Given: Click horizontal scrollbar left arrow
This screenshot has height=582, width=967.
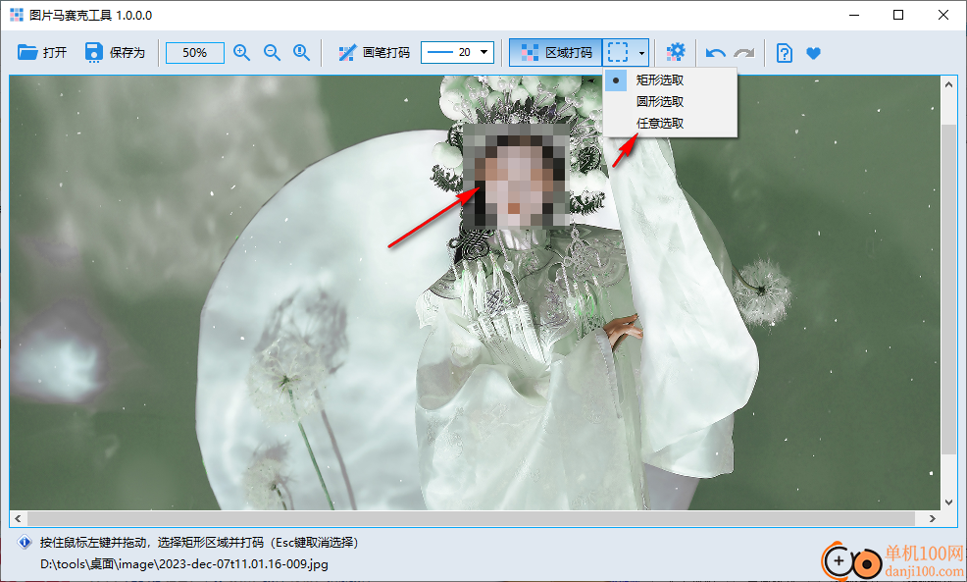Looking at the screenshot, I should click(18, 518).
